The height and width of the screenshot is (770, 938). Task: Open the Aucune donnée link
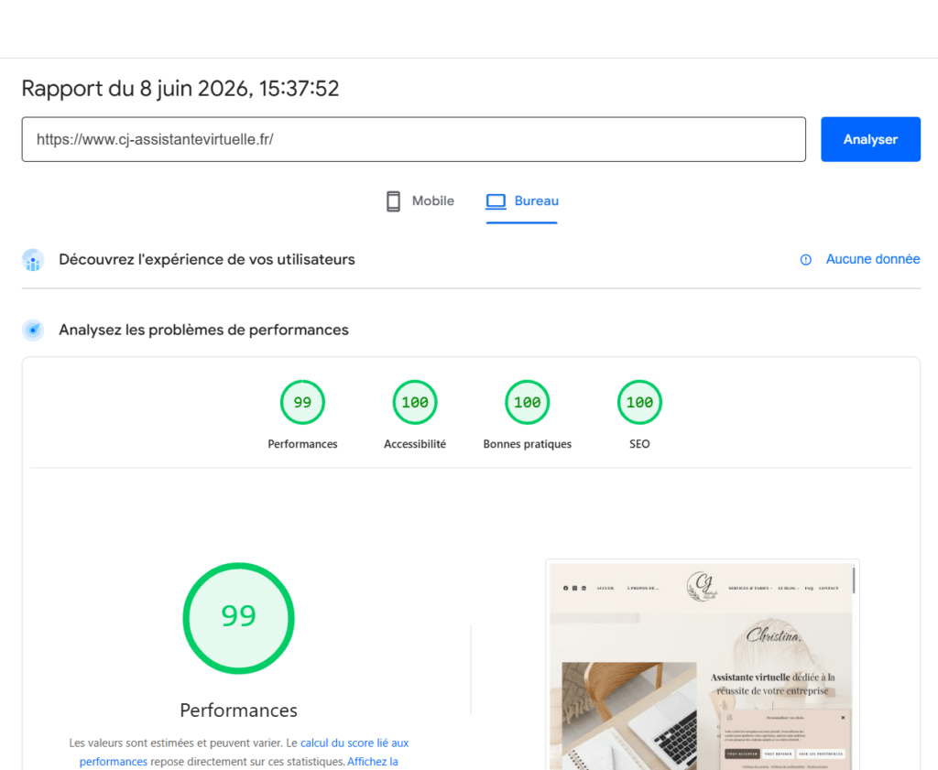pos(873,259)
